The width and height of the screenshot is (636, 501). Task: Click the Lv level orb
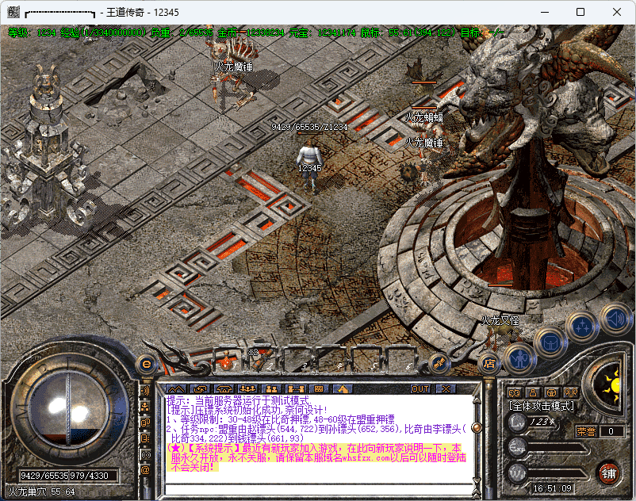(517, 422)
